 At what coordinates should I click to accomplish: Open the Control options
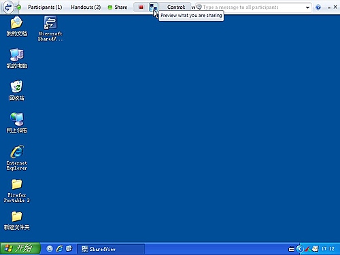click(x=176, y=7)
